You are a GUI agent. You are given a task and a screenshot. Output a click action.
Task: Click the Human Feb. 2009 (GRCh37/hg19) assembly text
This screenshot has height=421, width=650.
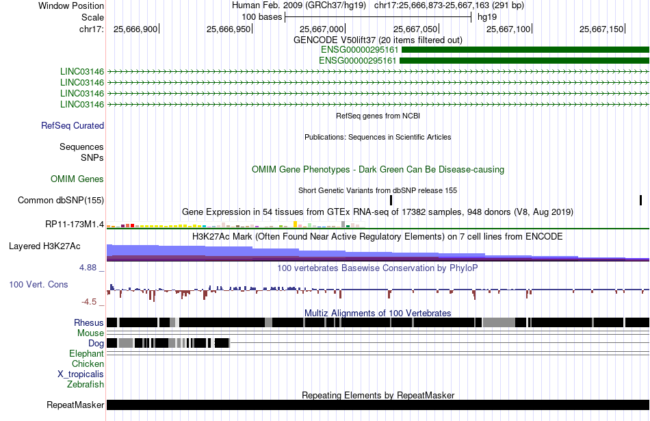pyautogui.click(x=298, y=5)
